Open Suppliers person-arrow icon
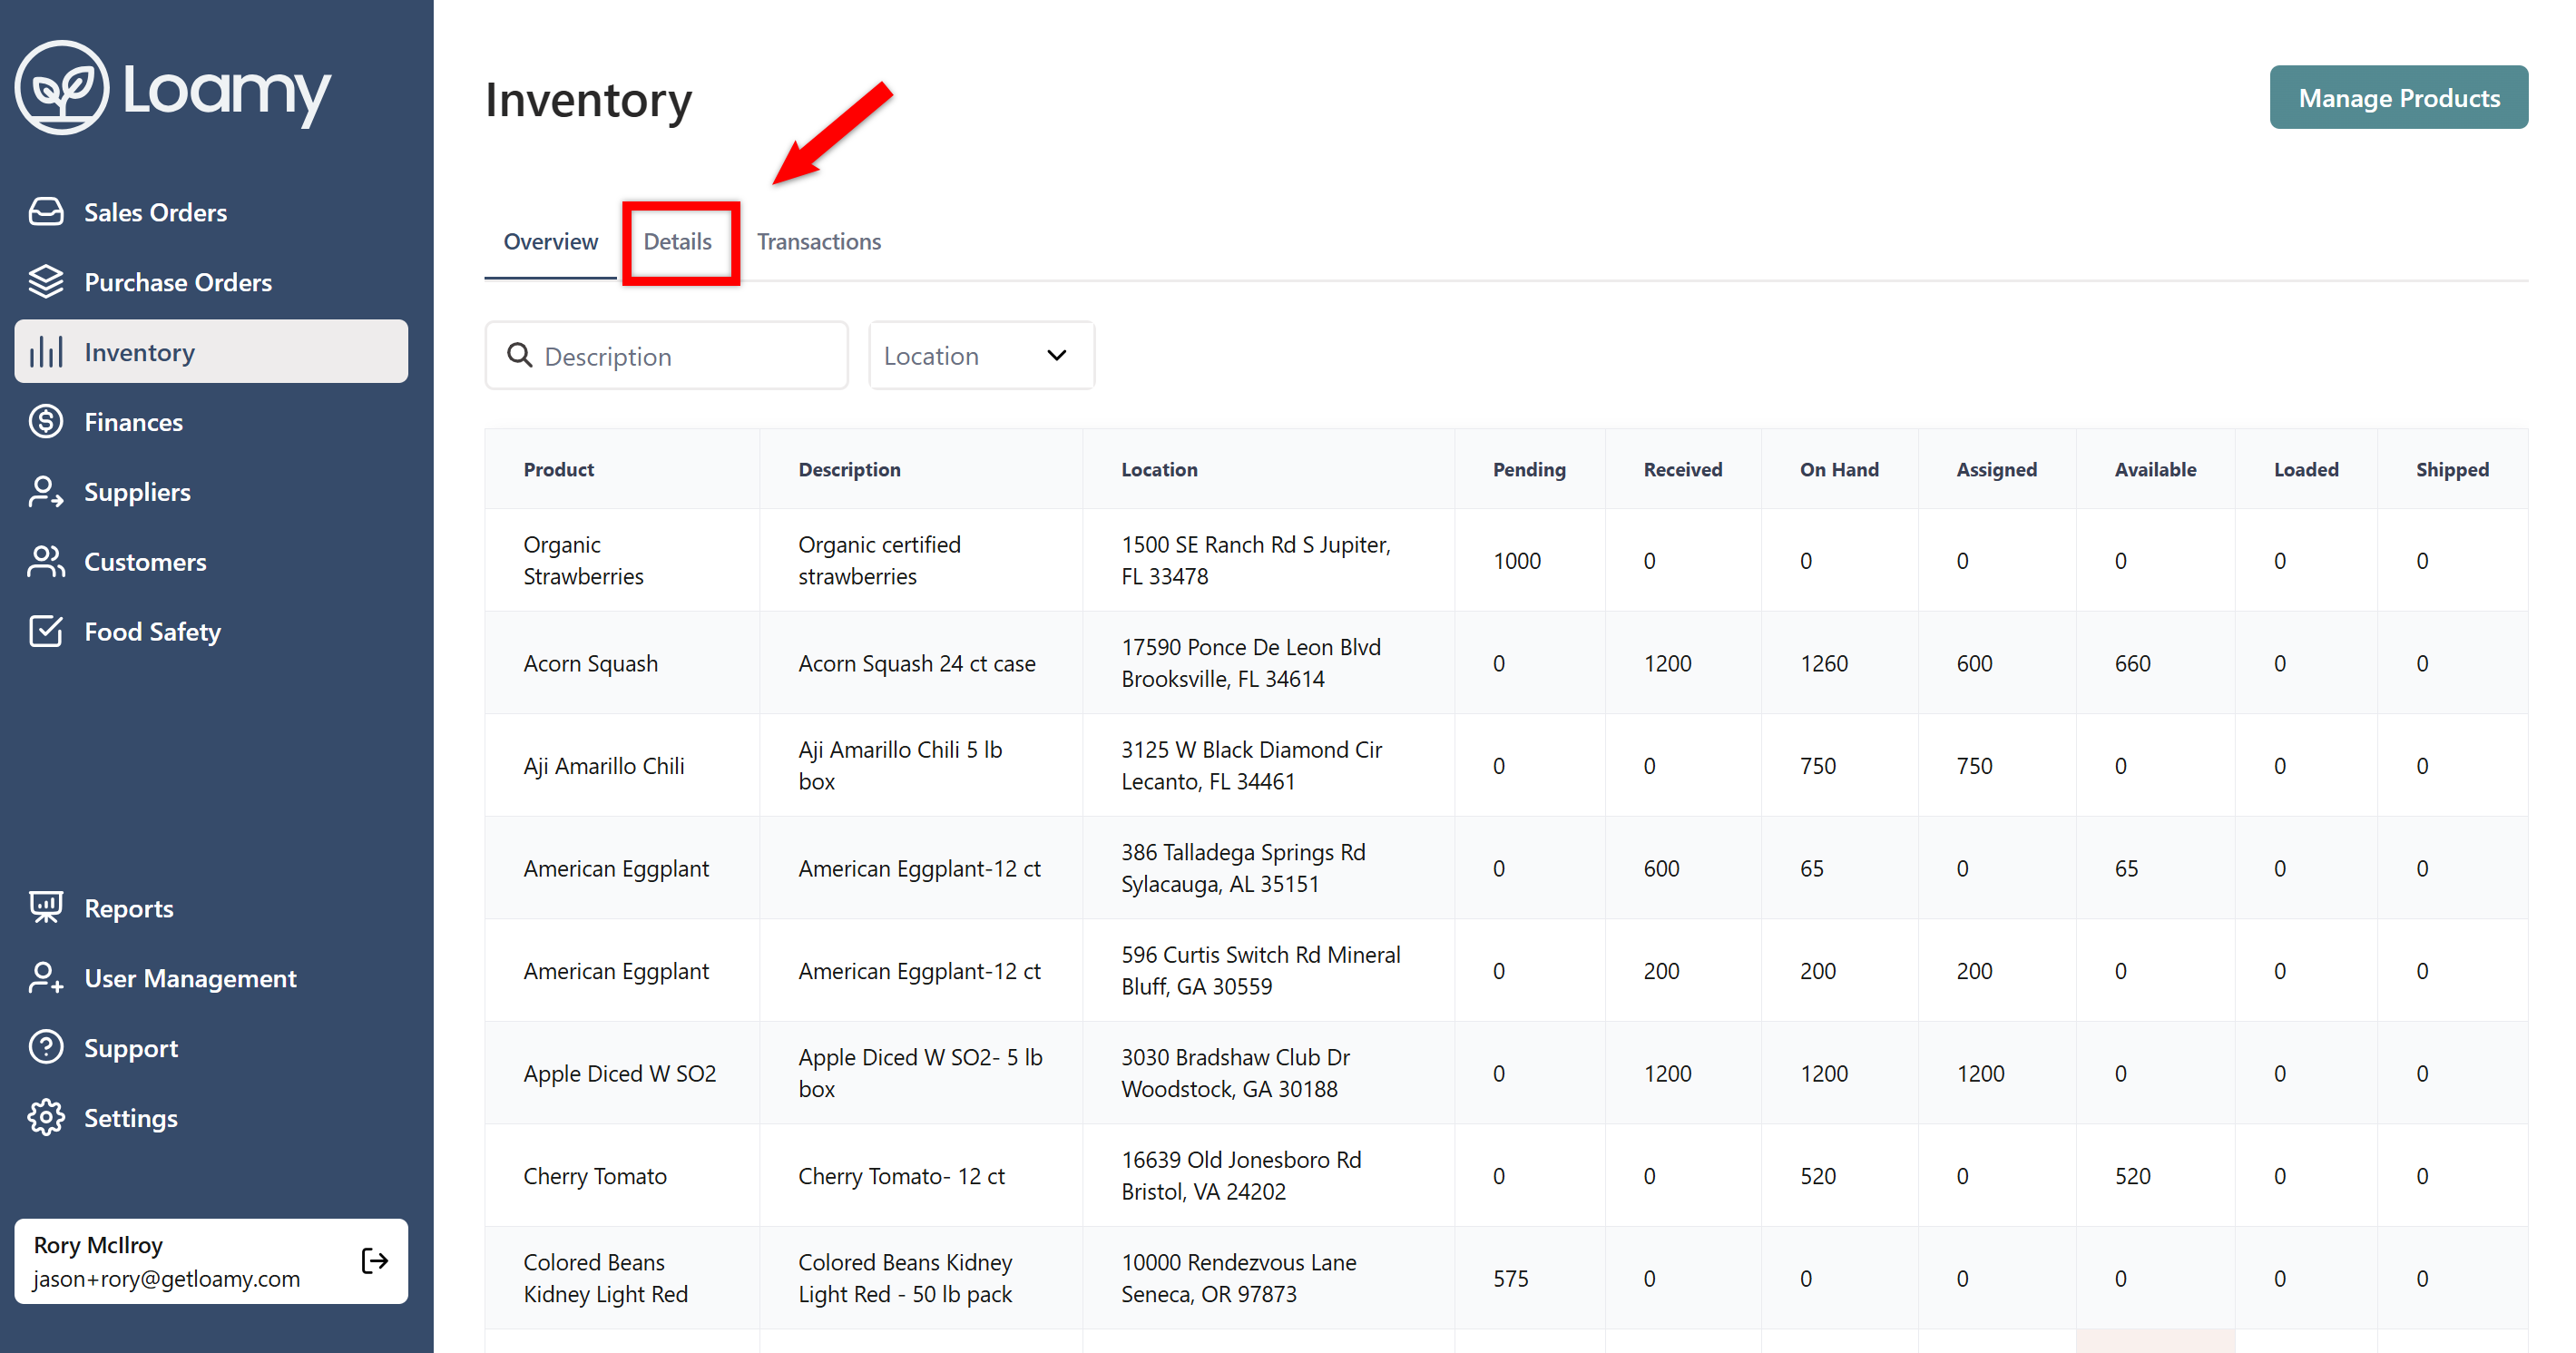The height and width of the screenshot is (1353, 2576). 46,492
